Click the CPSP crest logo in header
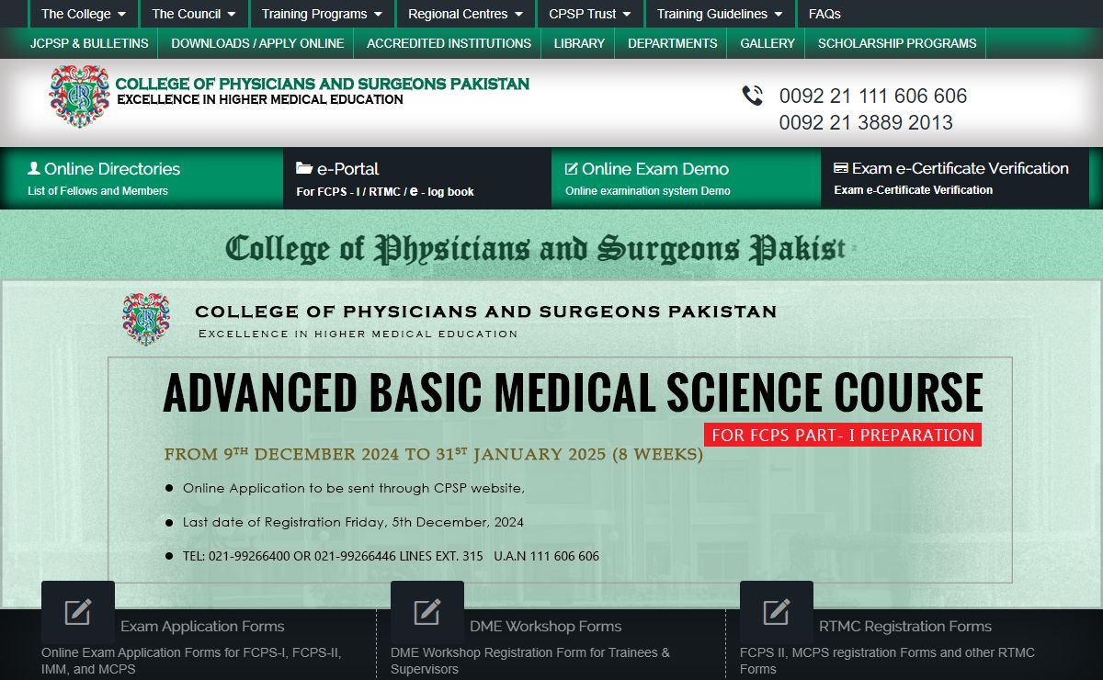Viewport: 1103px width, 680px height. click(x=79, y=95)
